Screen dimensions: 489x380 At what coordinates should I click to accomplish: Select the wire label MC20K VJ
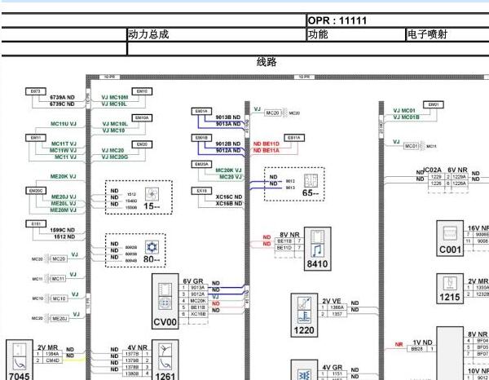point(228,170)
